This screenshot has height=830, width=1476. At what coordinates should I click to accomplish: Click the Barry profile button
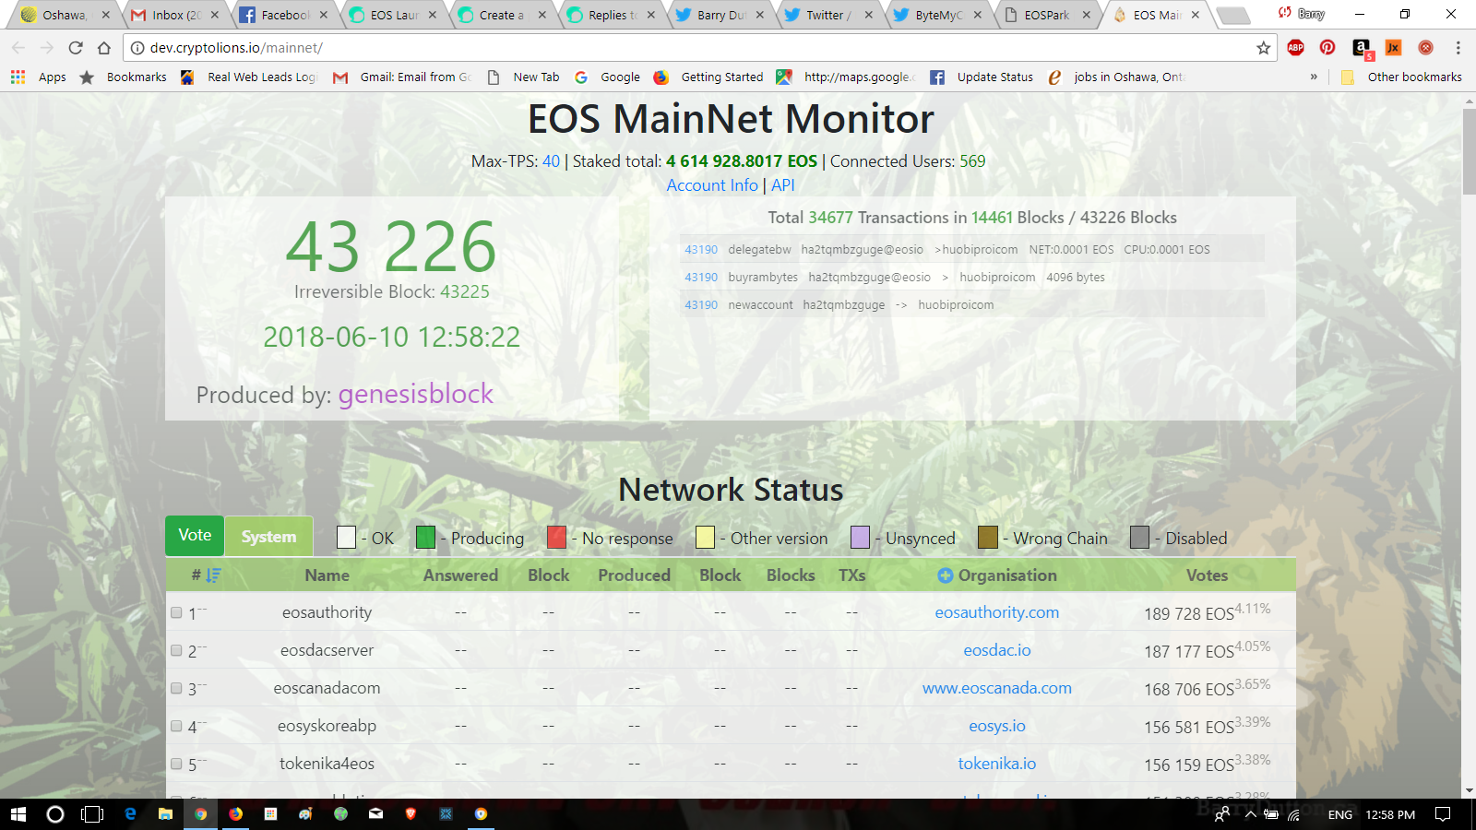(1311, 14)
